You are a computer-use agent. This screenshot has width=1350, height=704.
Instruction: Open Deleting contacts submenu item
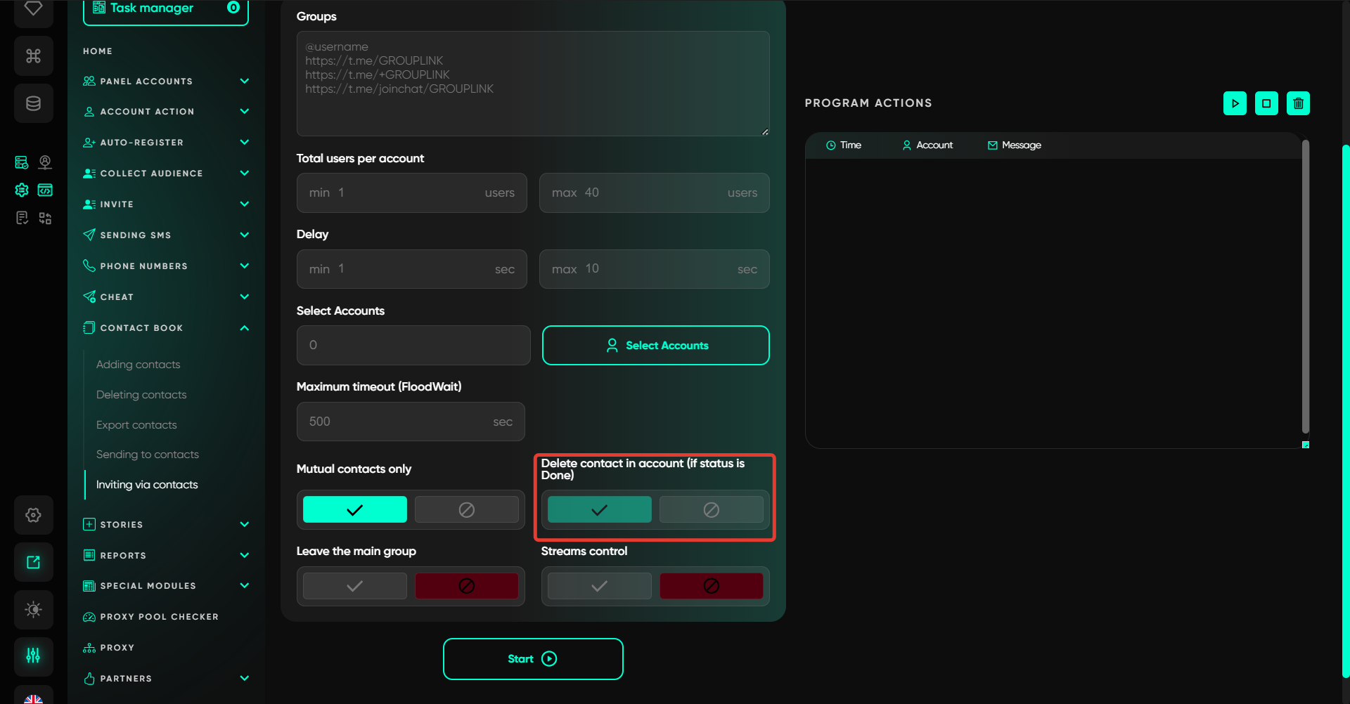tap(141, 395)
